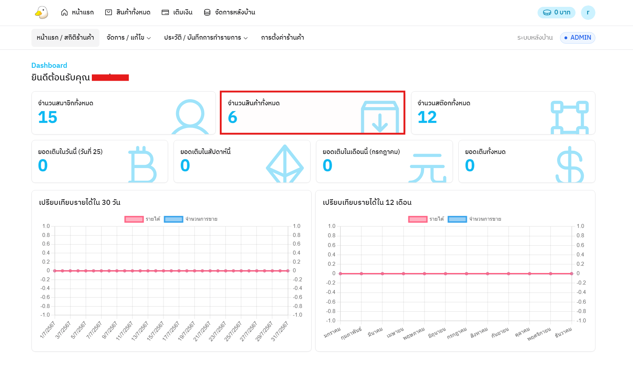The height and width of the screenshot is (370, 633).
Task: Click the coin icon in balance badge
Action: [547, 12]
